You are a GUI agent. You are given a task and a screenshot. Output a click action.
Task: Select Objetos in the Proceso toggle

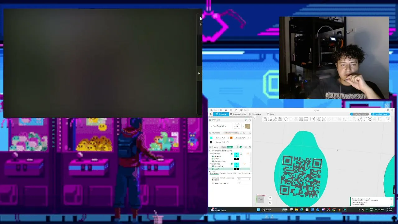click(230, 147)
